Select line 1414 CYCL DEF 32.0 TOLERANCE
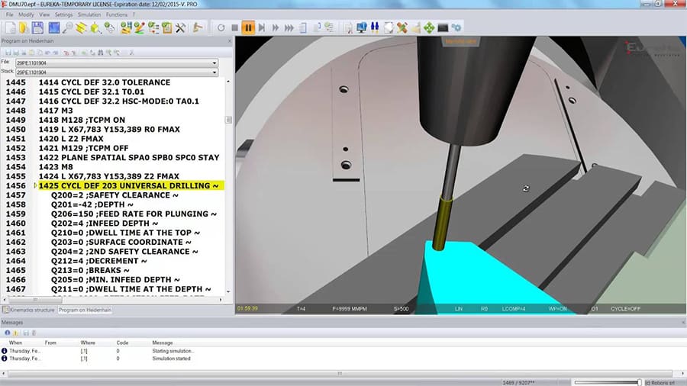The image size is (687, 386). [105, 82]
